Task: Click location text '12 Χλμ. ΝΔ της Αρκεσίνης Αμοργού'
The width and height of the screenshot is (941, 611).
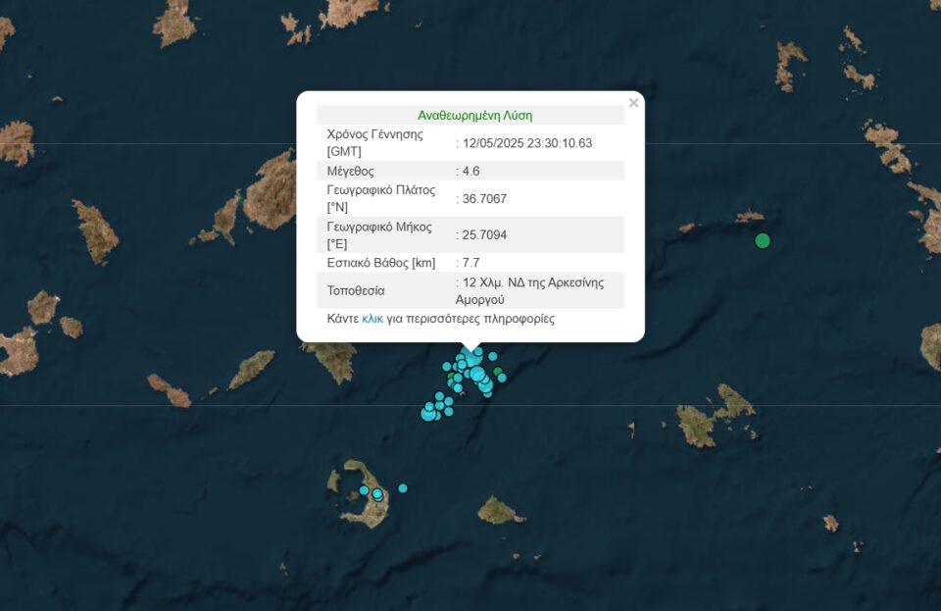Action: coord(530,290)
